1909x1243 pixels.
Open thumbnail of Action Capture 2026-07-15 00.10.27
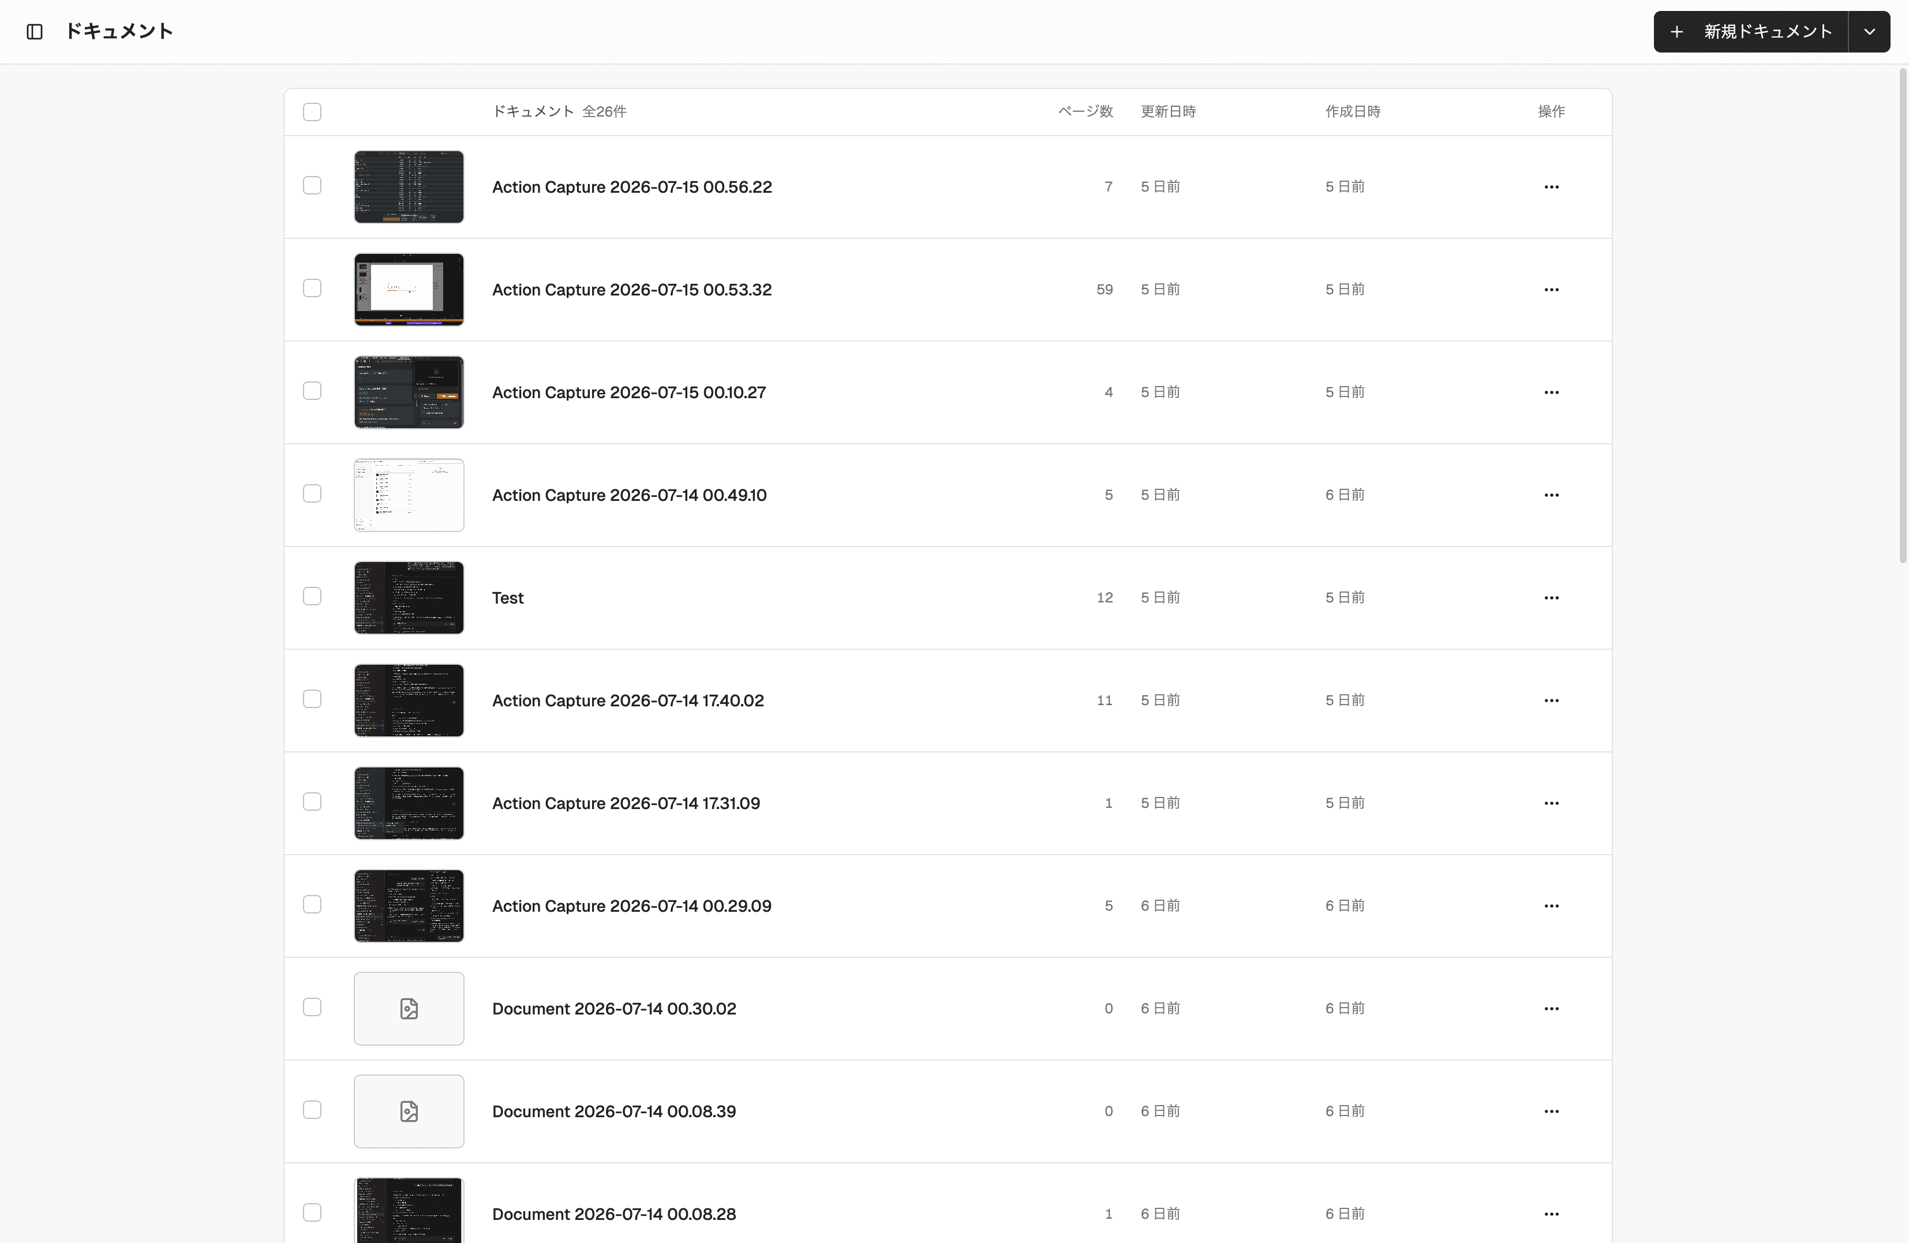409,392
